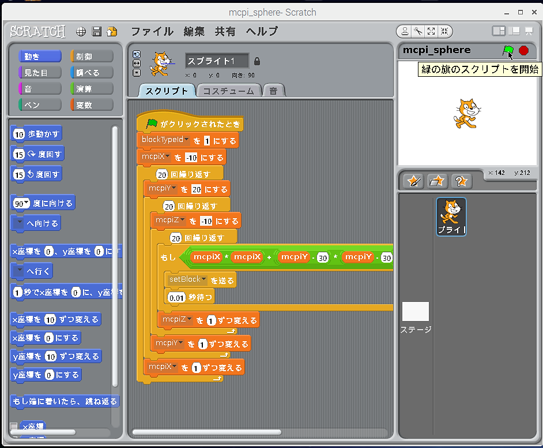Toggle the x座標 reporter checkbox

coord(14,427)
